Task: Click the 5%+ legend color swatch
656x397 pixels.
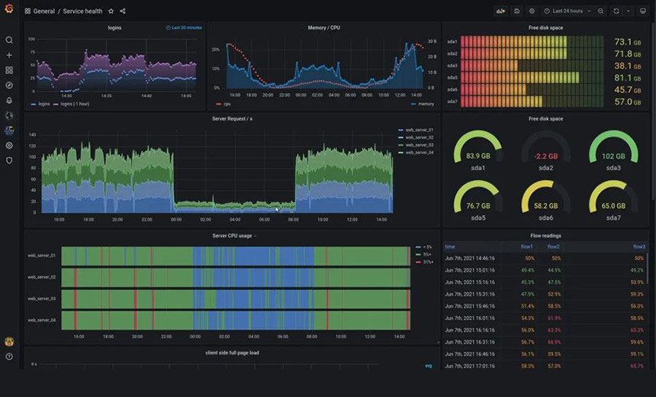Action: click(418, 255)
